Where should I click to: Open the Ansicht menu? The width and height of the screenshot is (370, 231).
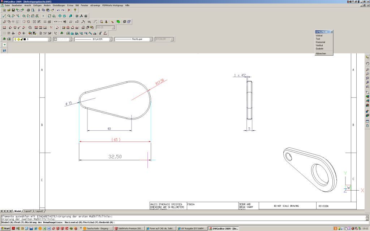pyautogui.click(x=27, y=5)
